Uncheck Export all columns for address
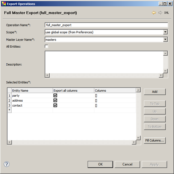 [55, 100]
